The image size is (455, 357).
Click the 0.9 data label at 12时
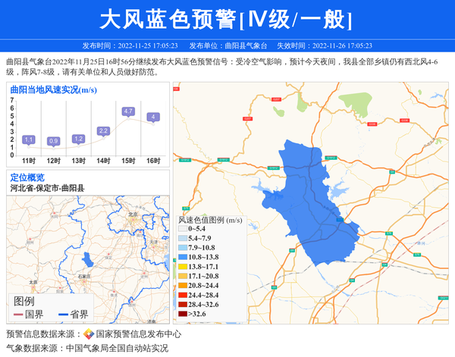point(53,141)
